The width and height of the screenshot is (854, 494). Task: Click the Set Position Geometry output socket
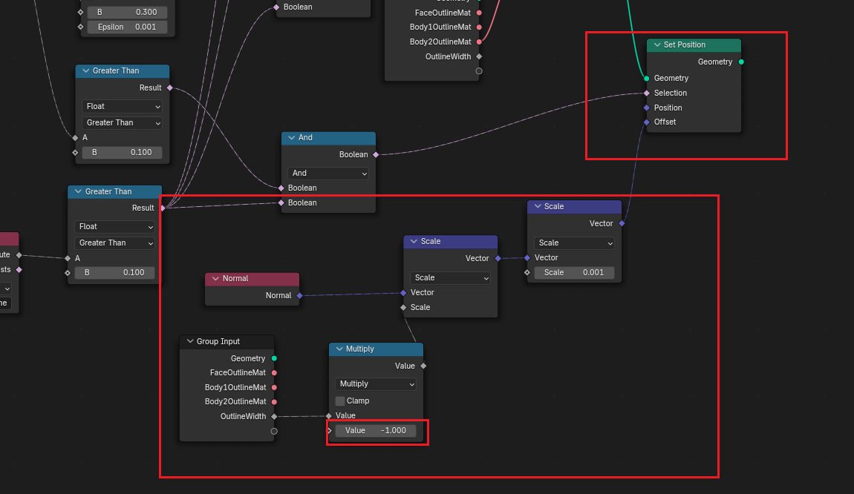click(x=741, y=62)
